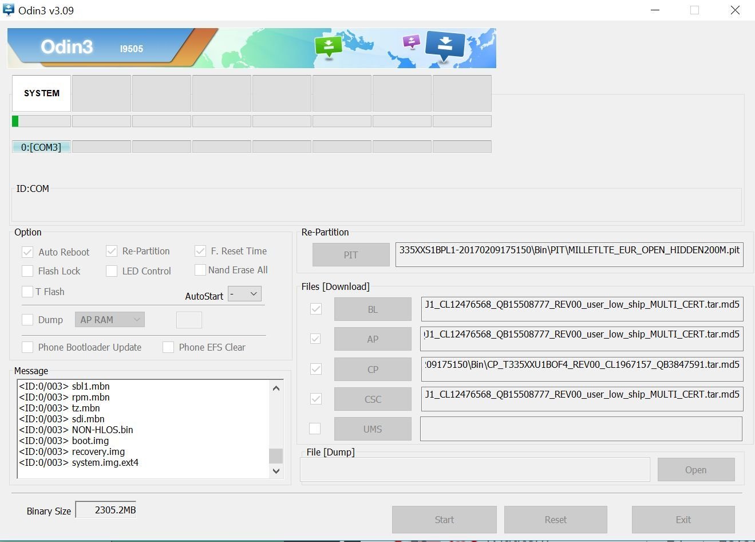This screenshot has height=542, width=755.
Task: Click the Binary Size value field
Action: pyautogui.click(x=106, y=510)
